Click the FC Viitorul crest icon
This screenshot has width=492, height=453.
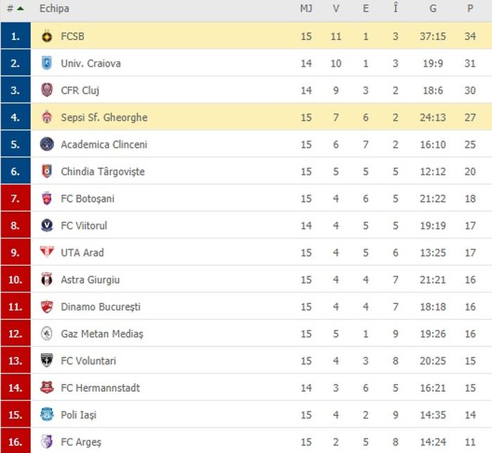point(47,226)
